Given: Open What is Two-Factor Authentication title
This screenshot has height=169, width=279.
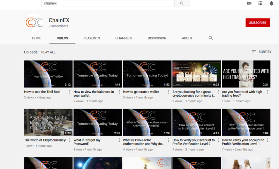Looking at the screenshot, I should pos(143,142).
